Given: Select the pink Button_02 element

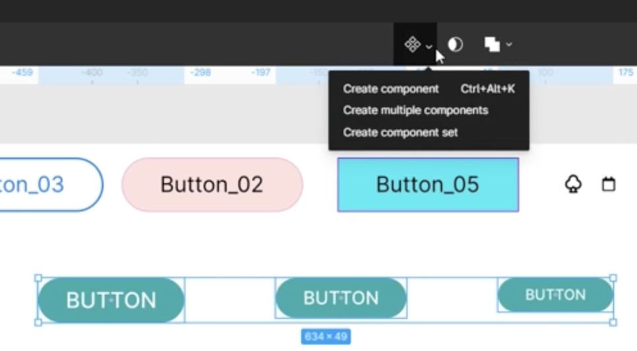Looking at the screenshot, I should [212, 184].
